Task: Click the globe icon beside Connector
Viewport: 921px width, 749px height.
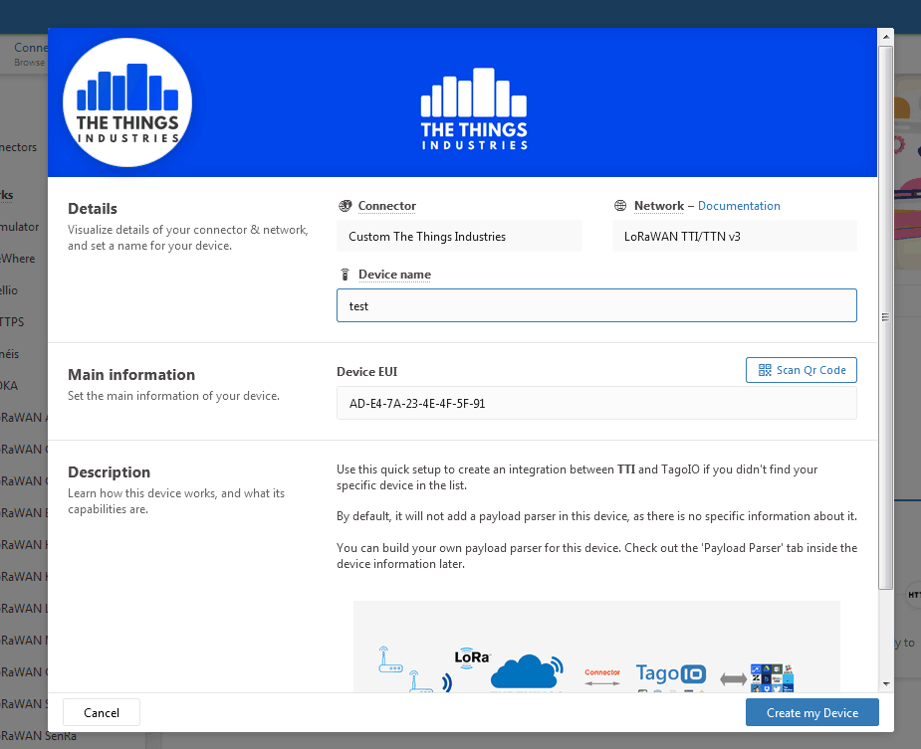Action: (345, 206)
